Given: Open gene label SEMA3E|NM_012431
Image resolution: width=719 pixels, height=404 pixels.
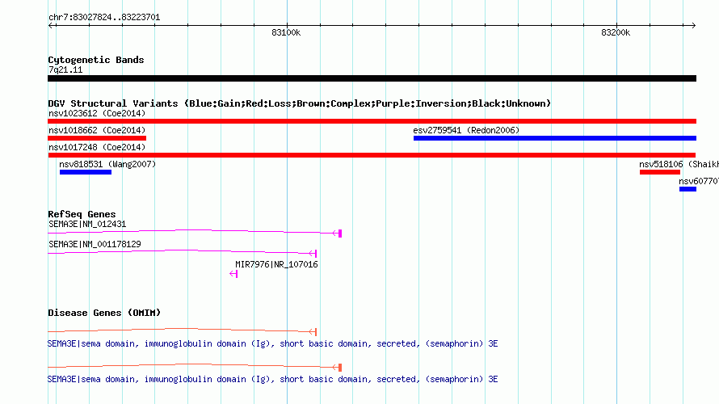Looking at the screenshot, I should click(87, 225).
